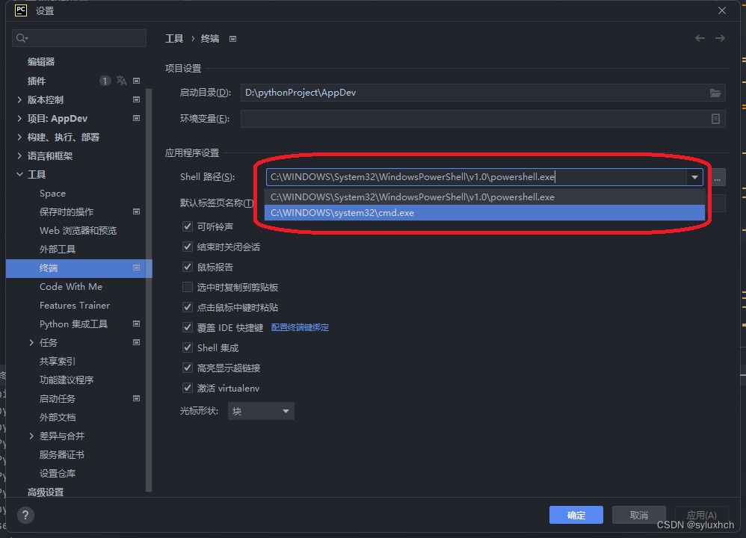
Task: Open 共享索引 settings page
Action: [58, 361]
